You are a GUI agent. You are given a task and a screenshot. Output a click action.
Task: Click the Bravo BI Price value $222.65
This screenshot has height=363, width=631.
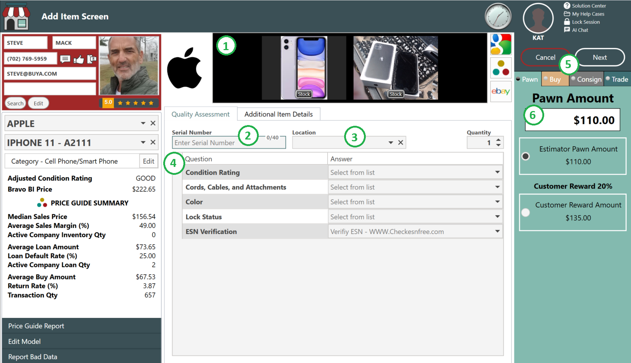point(144,189)
